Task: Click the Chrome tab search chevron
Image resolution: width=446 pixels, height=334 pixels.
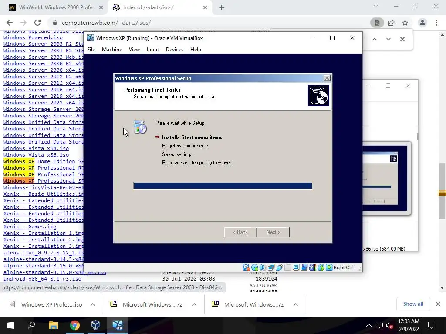Action: [376, 6]
